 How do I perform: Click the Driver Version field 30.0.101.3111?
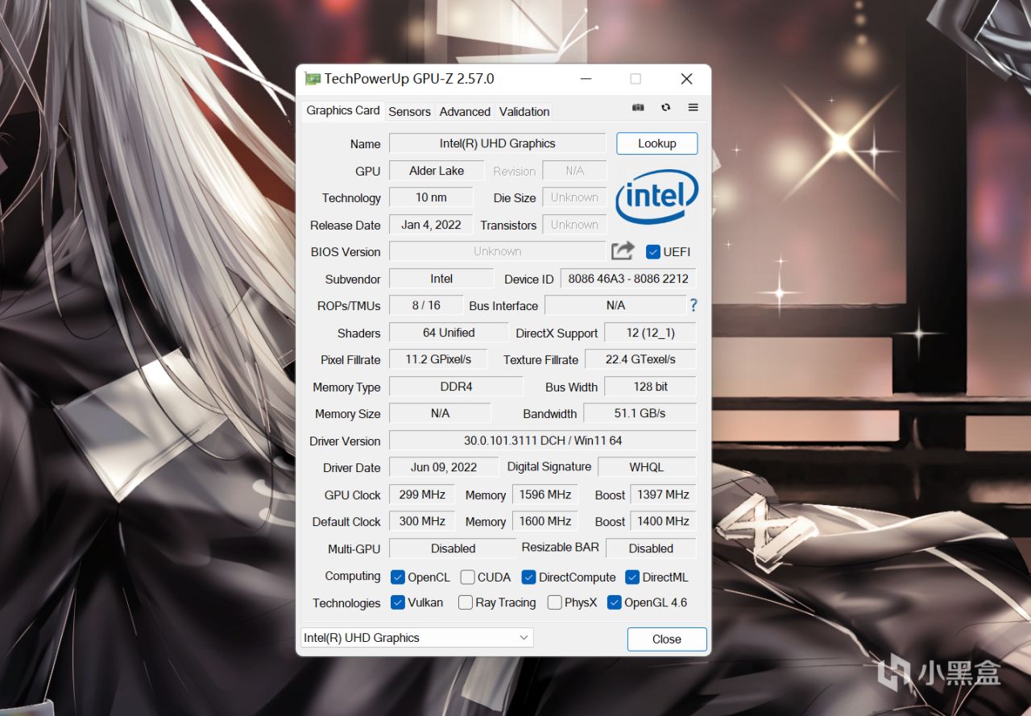(x=543, y=441)
